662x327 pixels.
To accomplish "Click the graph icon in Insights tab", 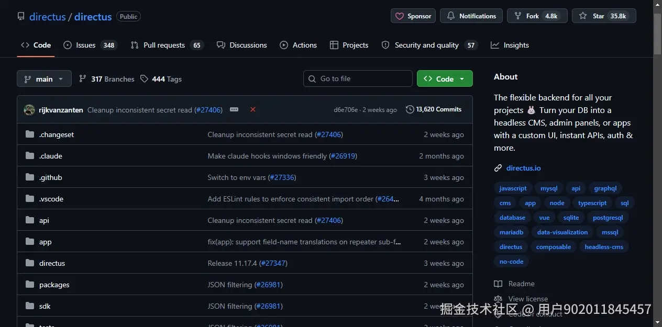I will coord(495,45).
